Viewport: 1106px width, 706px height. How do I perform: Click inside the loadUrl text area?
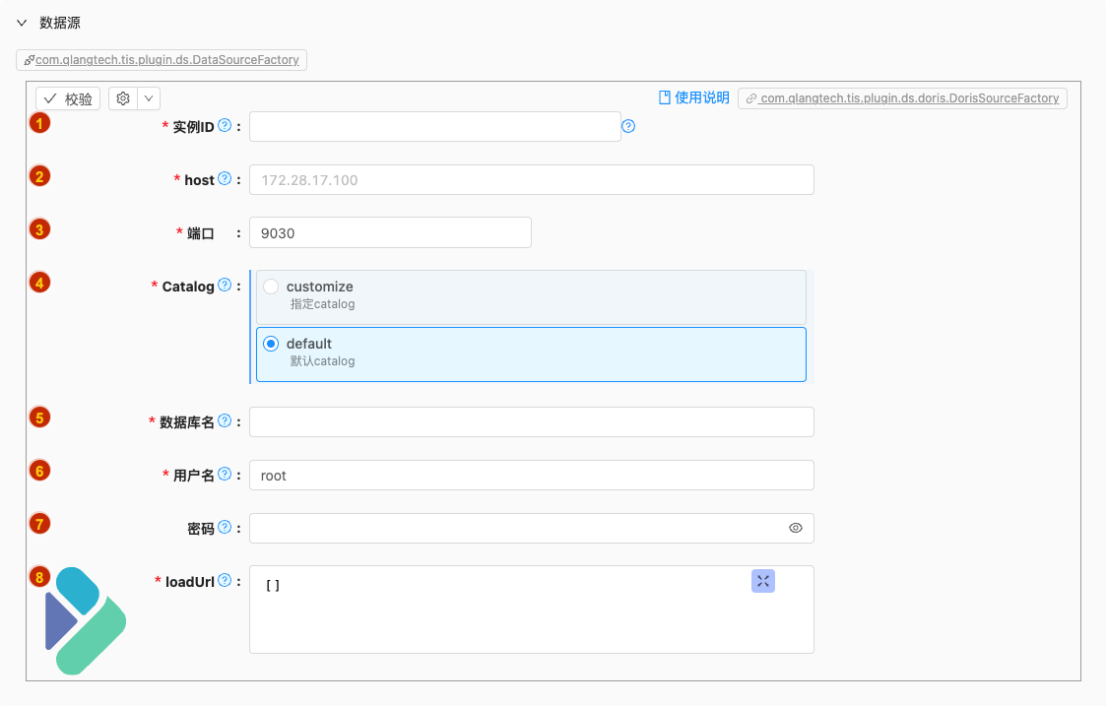pyautogui.click(x=532, y=610)
